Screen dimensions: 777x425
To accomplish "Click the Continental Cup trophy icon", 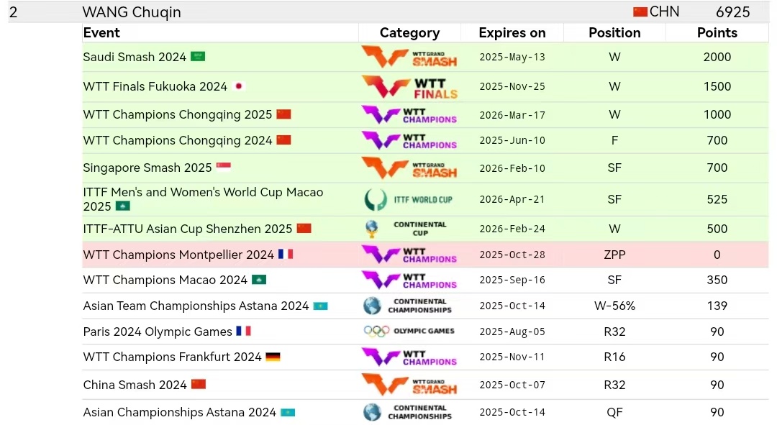I will coord(371,229).
